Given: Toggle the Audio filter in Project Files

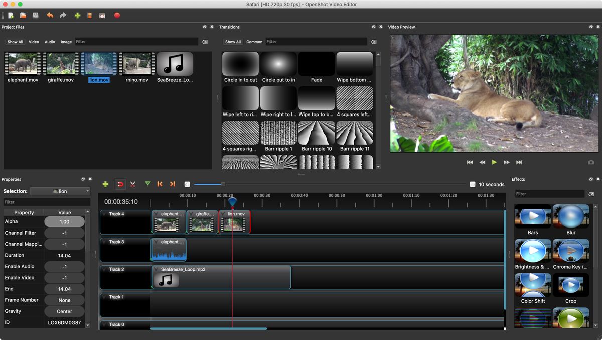Looking at the screenshot, I should pos(50,42).
